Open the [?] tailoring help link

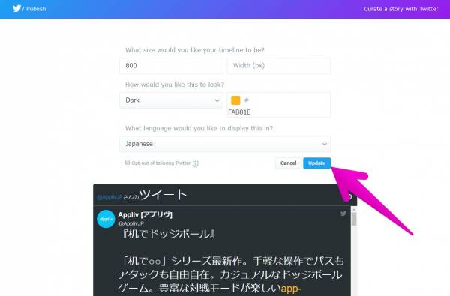(196, 163)
